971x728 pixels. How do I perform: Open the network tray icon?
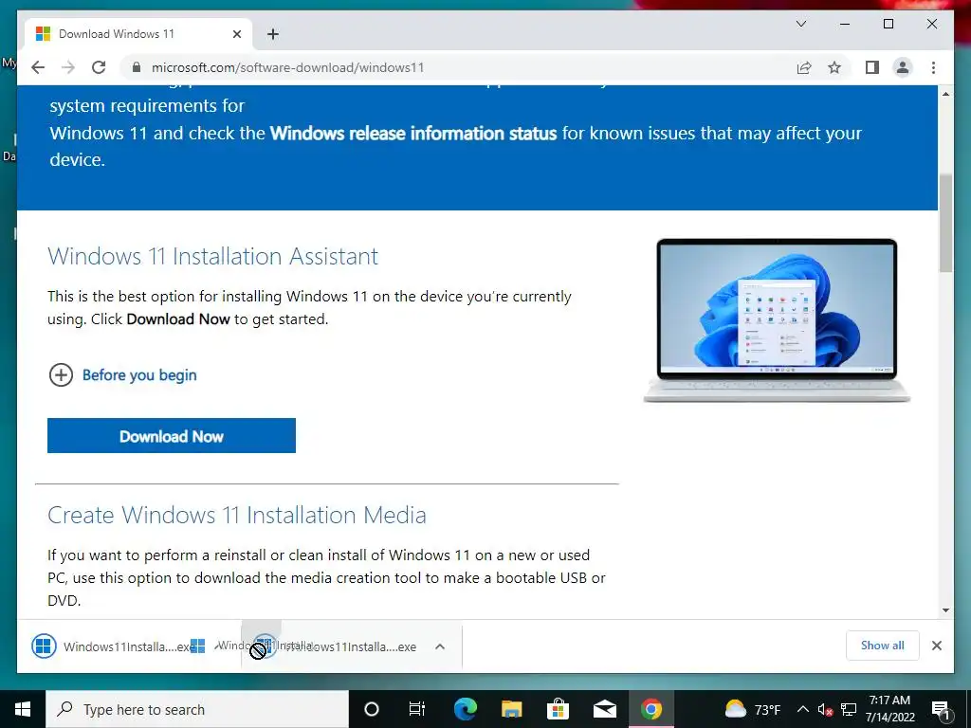(x=849, y=709)
